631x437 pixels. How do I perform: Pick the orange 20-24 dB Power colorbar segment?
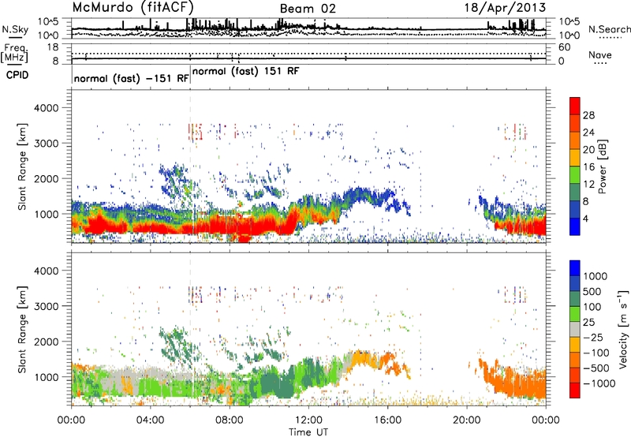[x=575, y=140]
